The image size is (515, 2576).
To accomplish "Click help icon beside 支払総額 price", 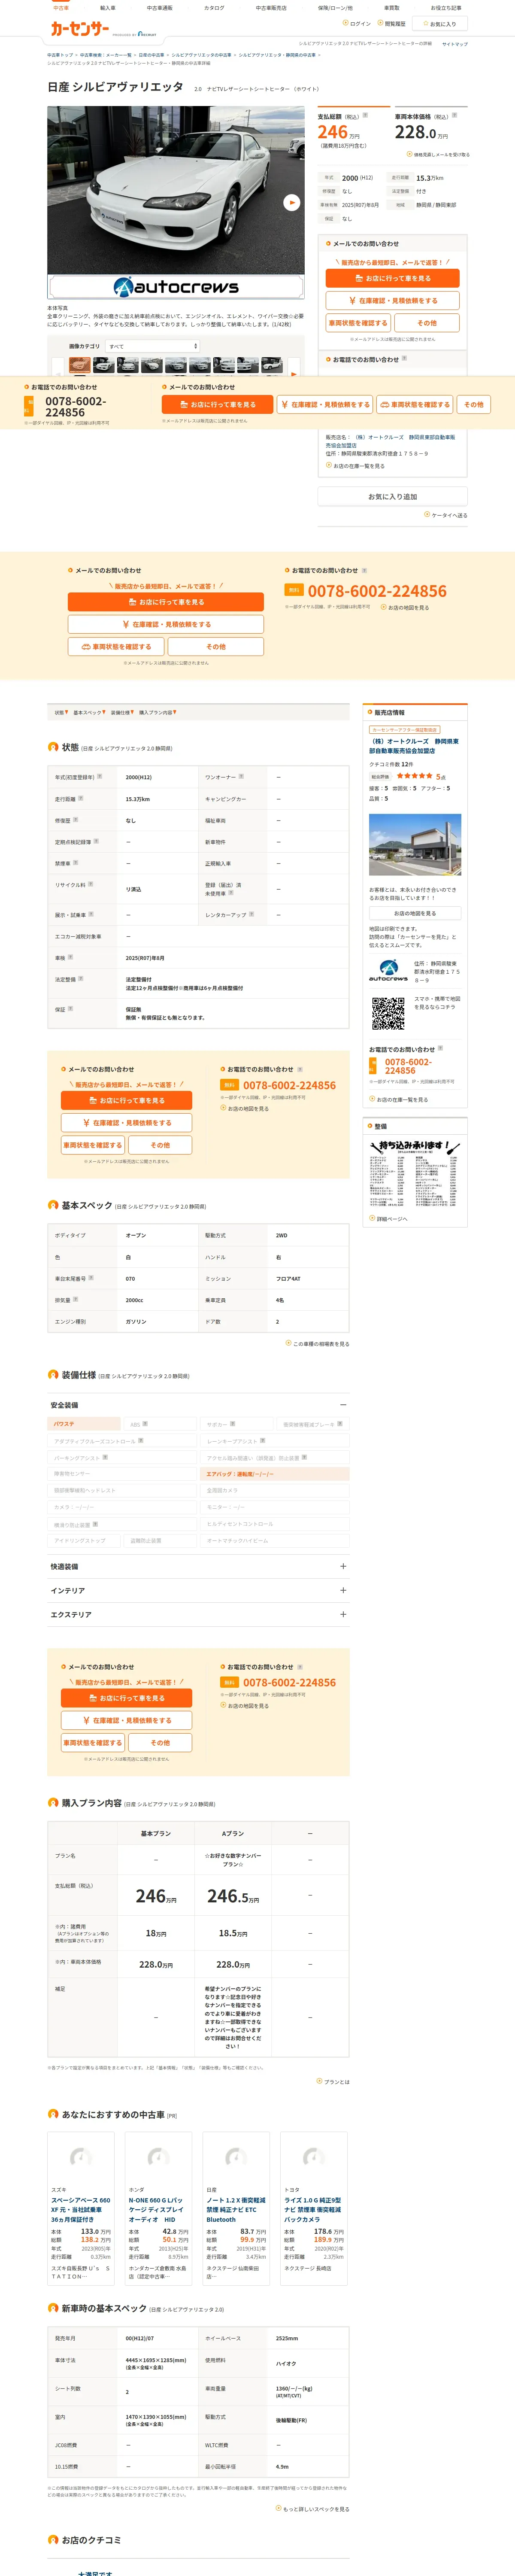I will tap(365, 116).
